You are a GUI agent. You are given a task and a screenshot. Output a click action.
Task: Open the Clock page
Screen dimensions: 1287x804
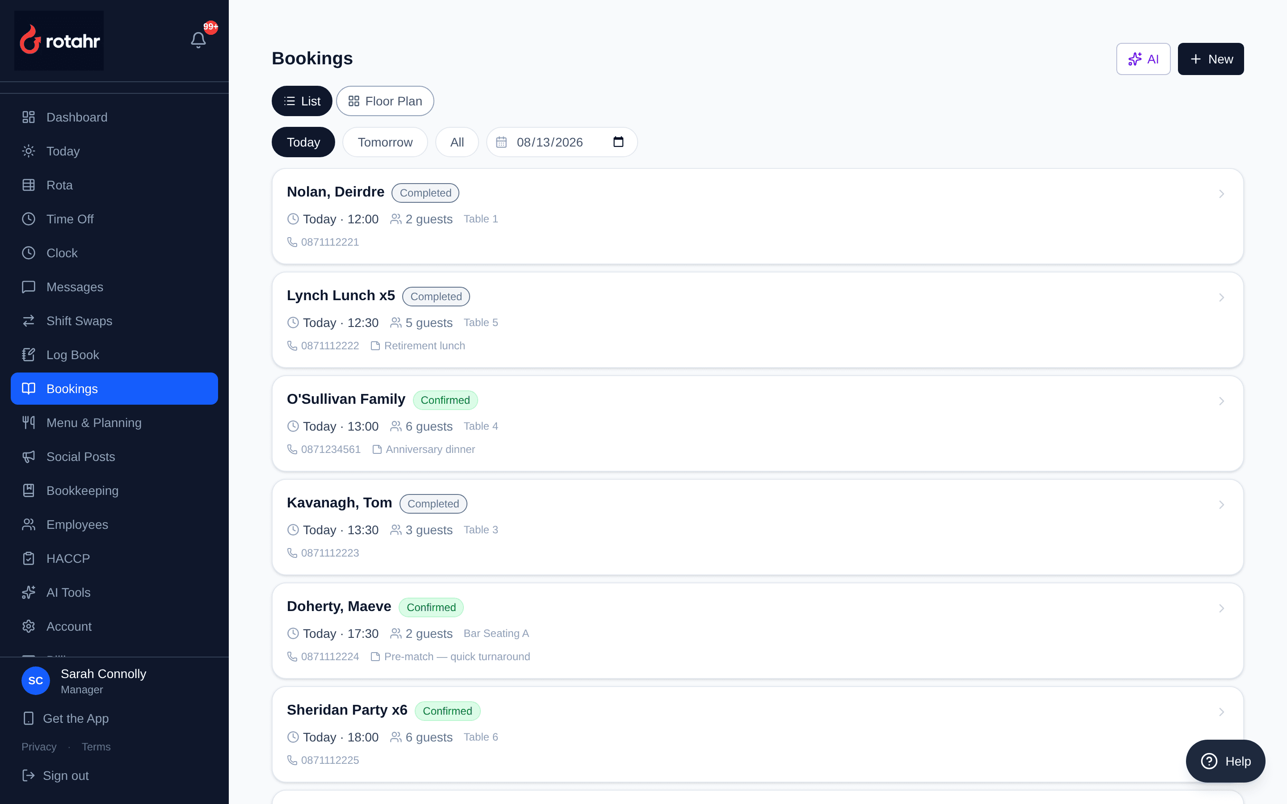click(x=114, y=253)
